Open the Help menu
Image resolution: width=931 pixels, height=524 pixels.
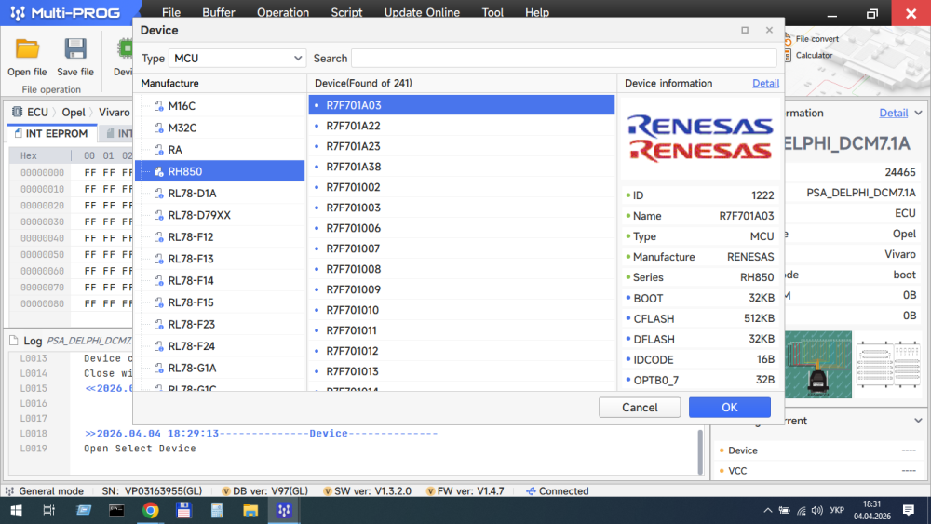pyautogui.click(x=537, y=12)
